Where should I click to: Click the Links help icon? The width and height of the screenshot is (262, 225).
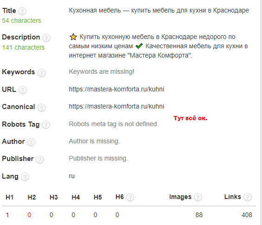point(248,197)
